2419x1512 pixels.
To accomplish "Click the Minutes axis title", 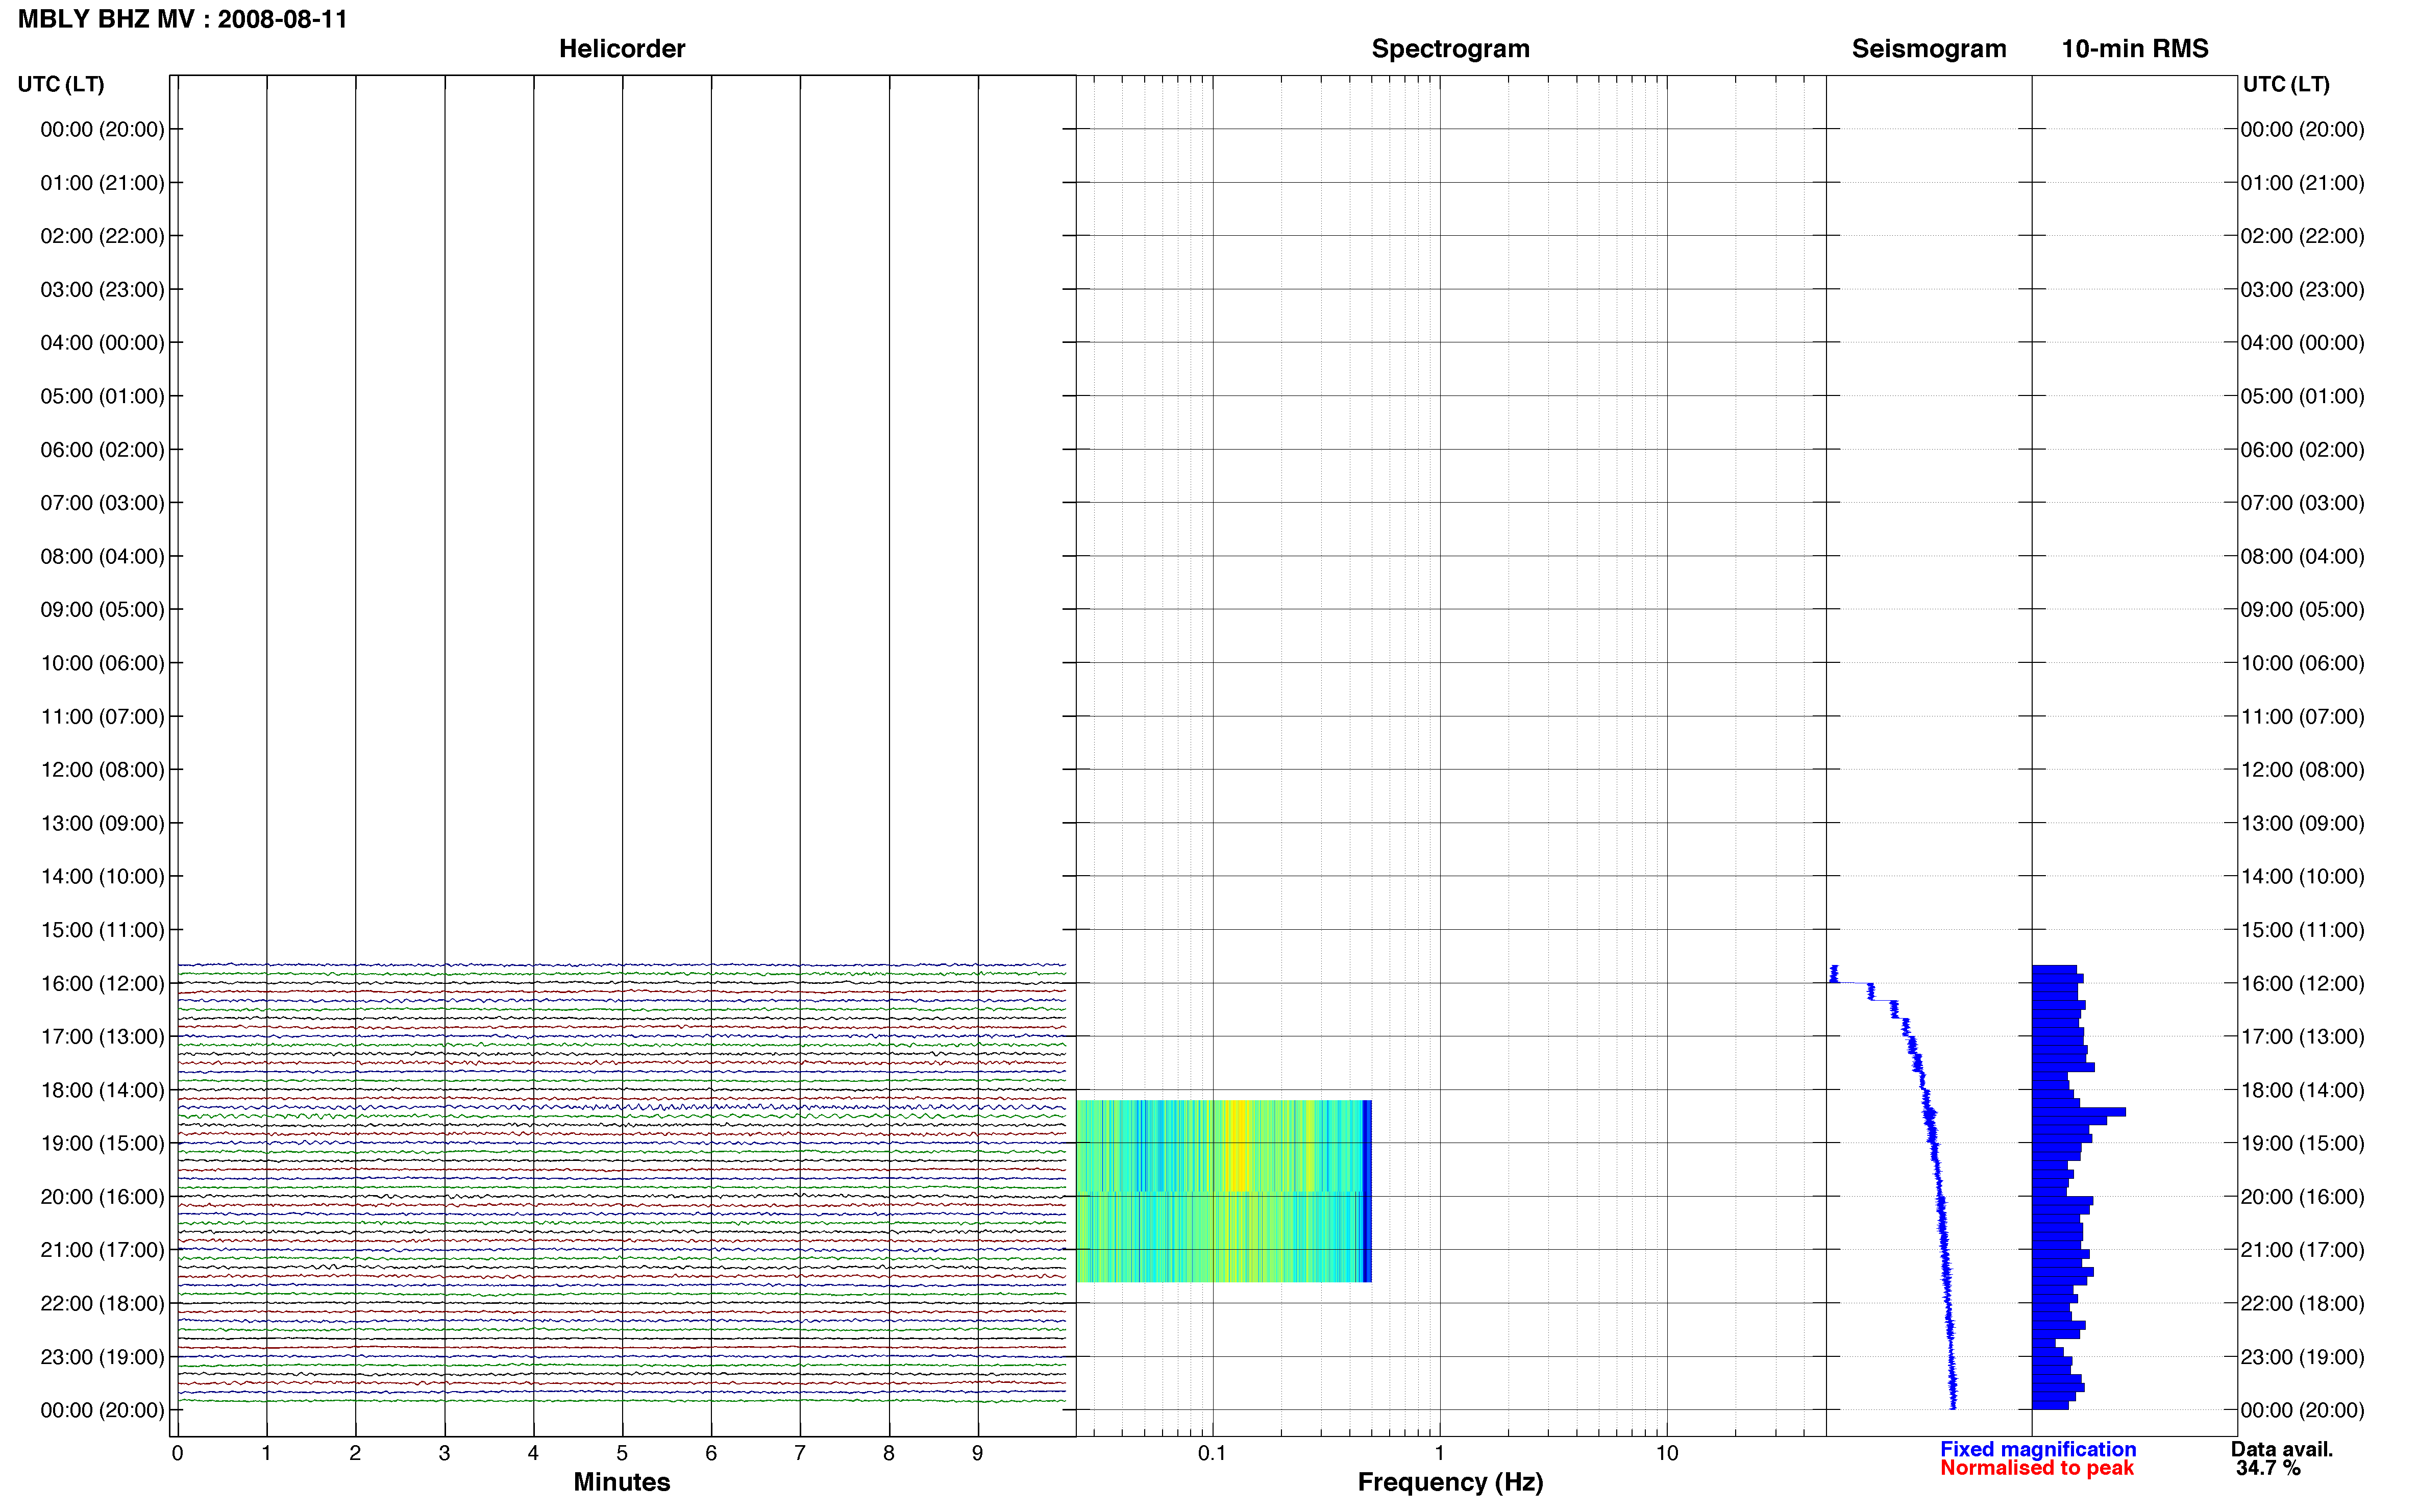I will click(621, 1482).
